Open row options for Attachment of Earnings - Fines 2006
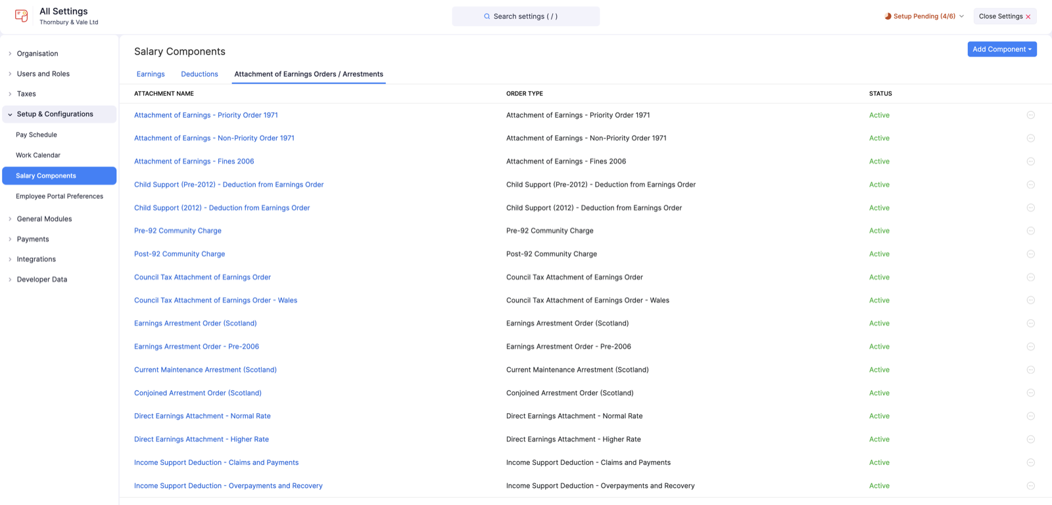1052x505 pixels. click(1030, 162)
